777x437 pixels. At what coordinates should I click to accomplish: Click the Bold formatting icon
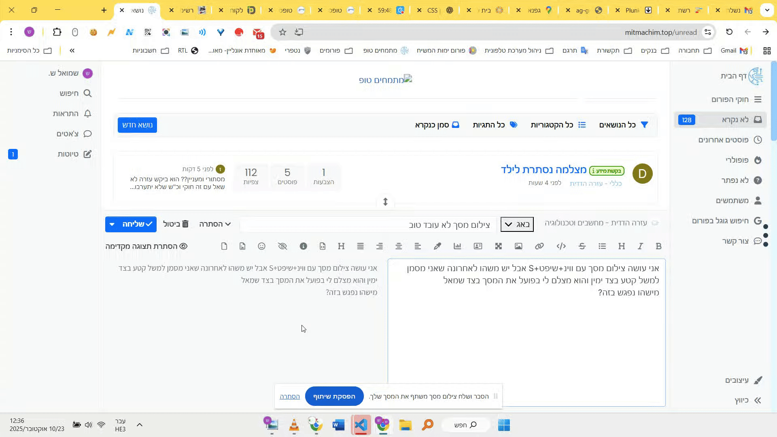coord(658,246)
